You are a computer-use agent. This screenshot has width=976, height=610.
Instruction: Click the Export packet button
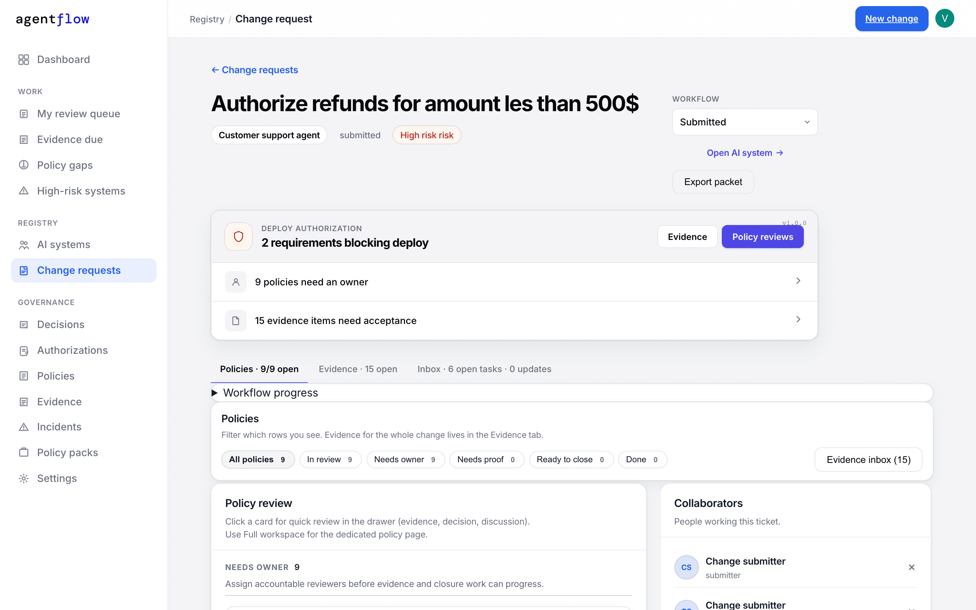coord(713,182)
